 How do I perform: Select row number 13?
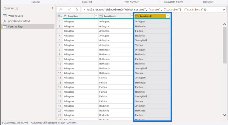coord(60,78)
